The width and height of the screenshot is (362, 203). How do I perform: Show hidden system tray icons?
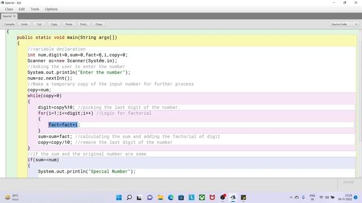(291, 197)
